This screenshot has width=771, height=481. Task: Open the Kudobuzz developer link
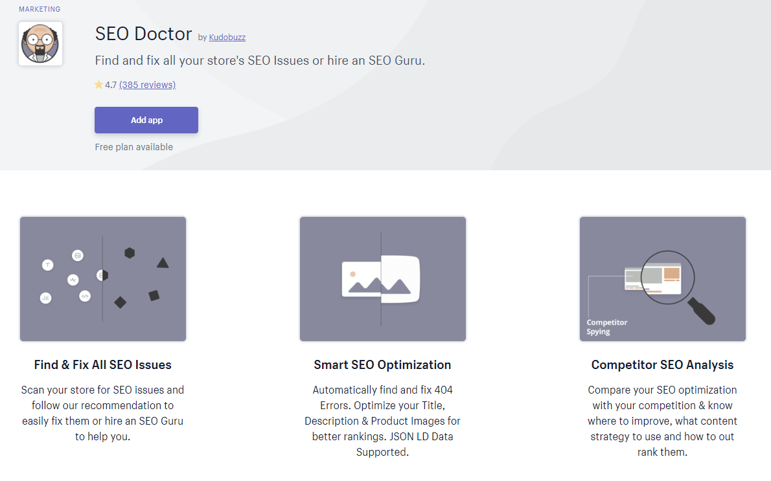[227, 38]
